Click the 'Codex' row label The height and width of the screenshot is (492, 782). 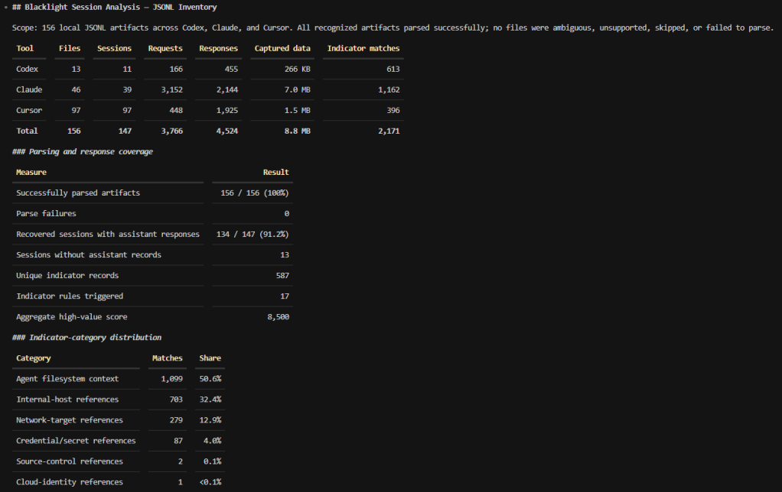coord(27,70)
